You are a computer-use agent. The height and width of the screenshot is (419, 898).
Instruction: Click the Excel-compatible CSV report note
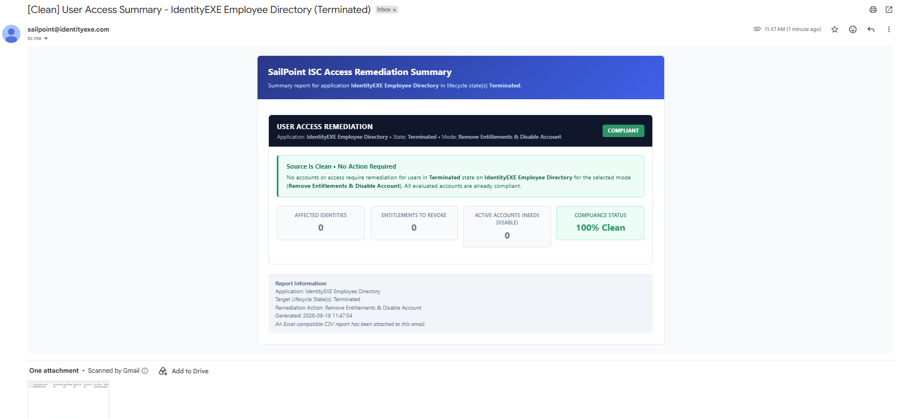pyautogui.click(x=350, y=324)
